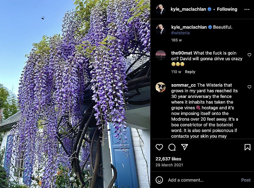This screenshot has height=188, width=254.
Task: Click sommar_cc's dog avatar
Action: tap(161, 87)
